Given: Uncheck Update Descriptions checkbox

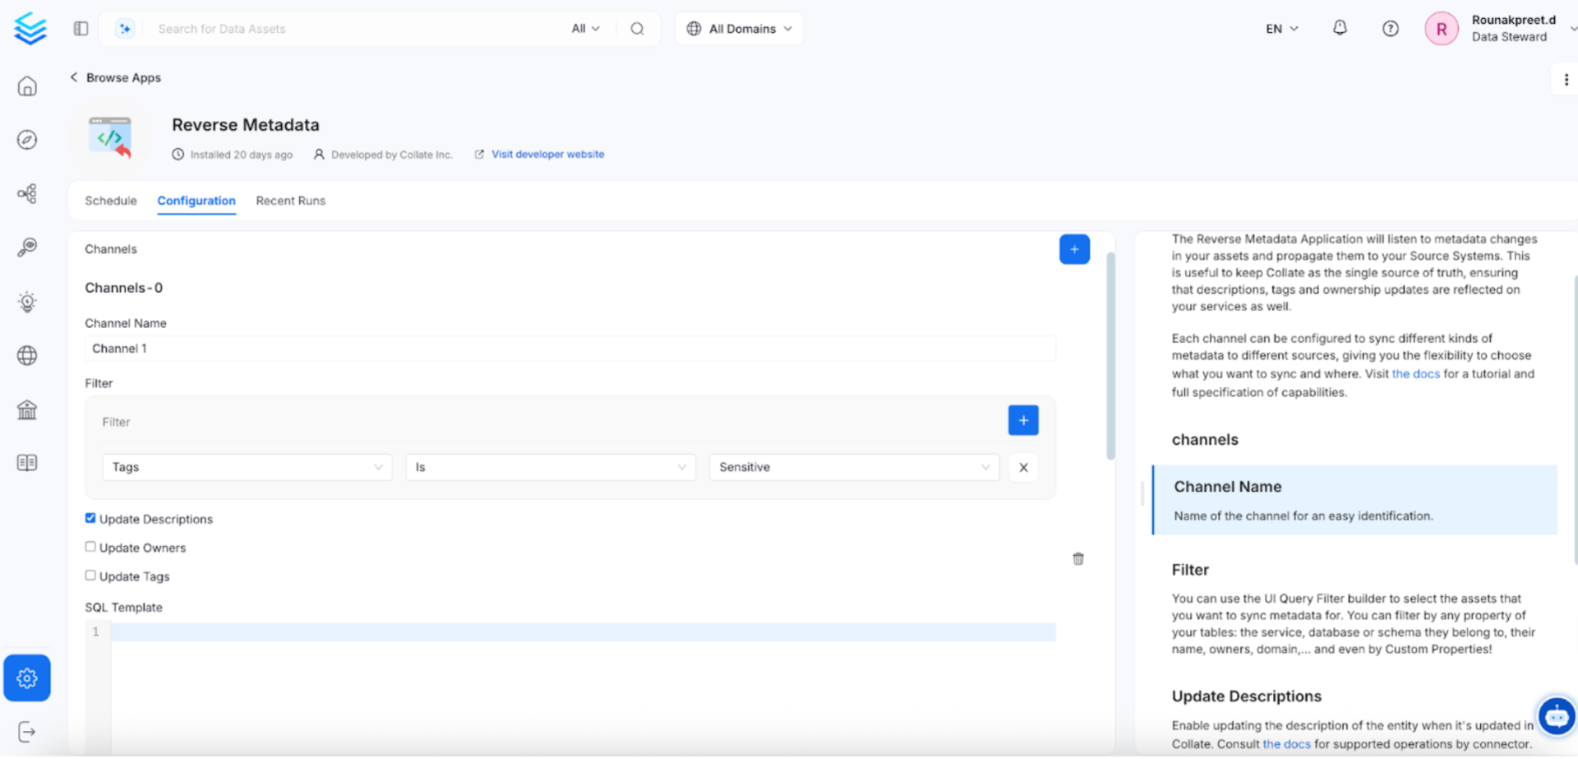Looking at the screenshot, I should pos(90,518).
